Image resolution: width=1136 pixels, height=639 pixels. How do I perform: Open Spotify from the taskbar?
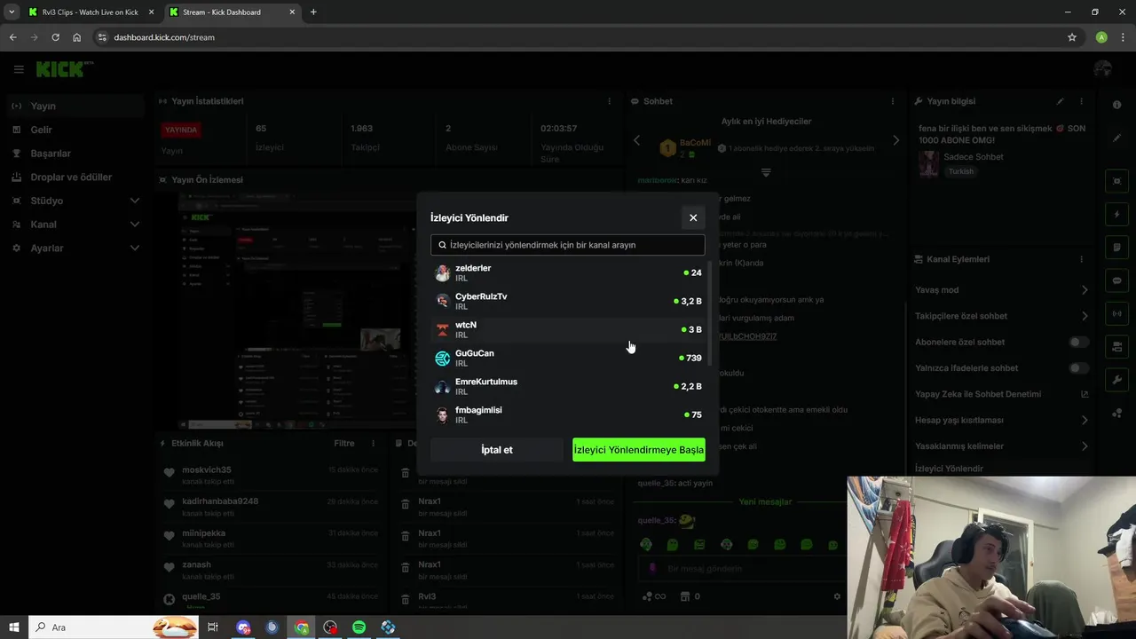pos(359,627)
